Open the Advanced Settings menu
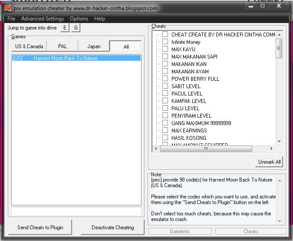Screen dimensions: 293x241 point(43,19)
